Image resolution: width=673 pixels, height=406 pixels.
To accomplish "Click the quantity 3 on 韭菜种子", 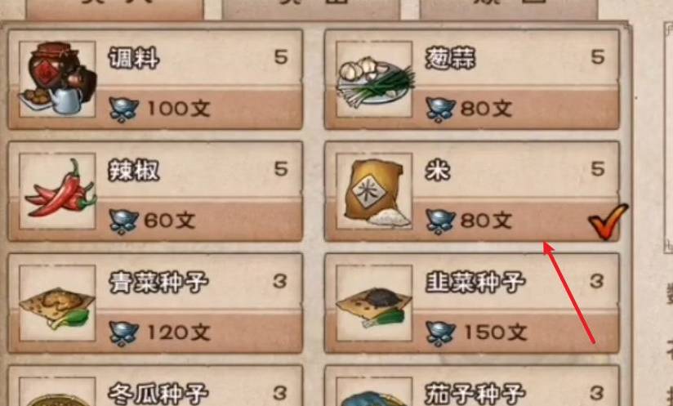I will (597, 282).
